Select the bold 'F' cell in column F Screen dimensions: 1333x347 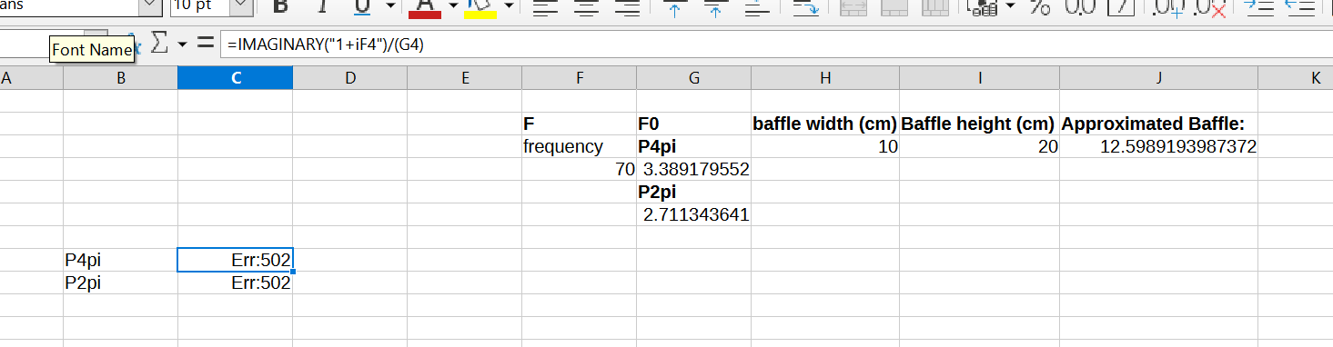(x=579, y=124)
